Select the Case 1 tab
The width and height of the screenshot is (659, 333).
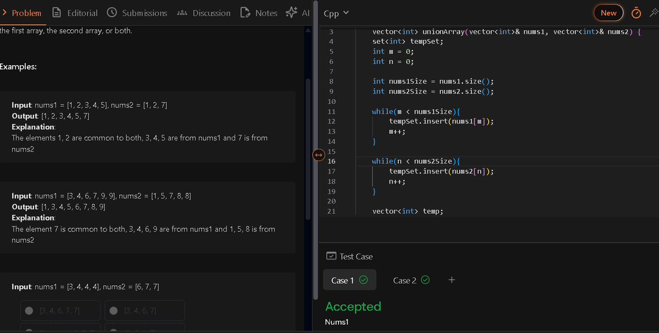click(349, 280)
